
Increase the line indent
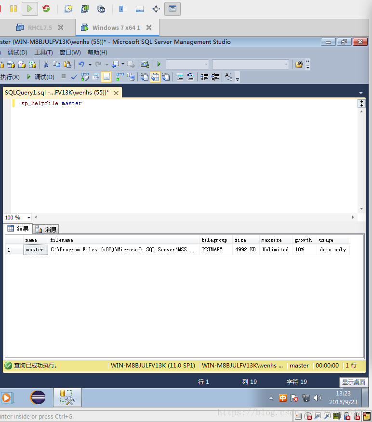coord(215,77)
